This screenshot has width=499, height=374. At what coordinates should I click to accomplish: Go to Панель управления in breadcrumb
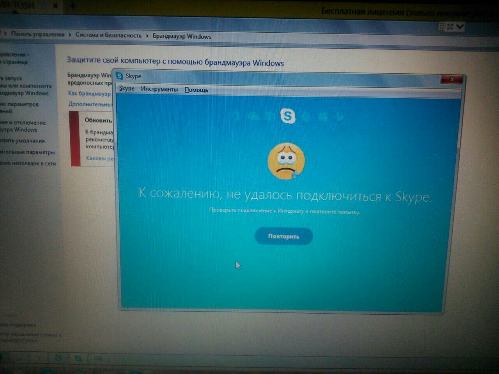click(37, 34)
